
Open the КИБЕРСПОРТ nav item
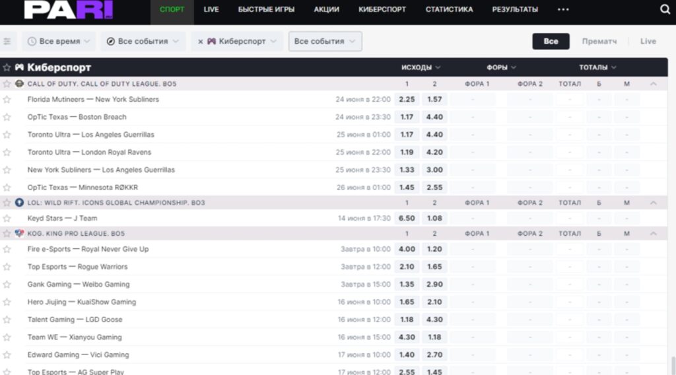pos(382,9)
